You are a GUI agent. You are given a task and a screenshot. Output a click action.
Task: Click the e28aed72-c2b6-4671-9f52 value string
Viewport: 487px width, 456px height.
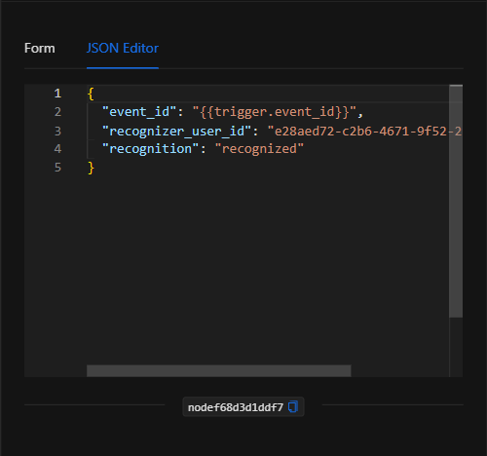click(x=364, y=132)
